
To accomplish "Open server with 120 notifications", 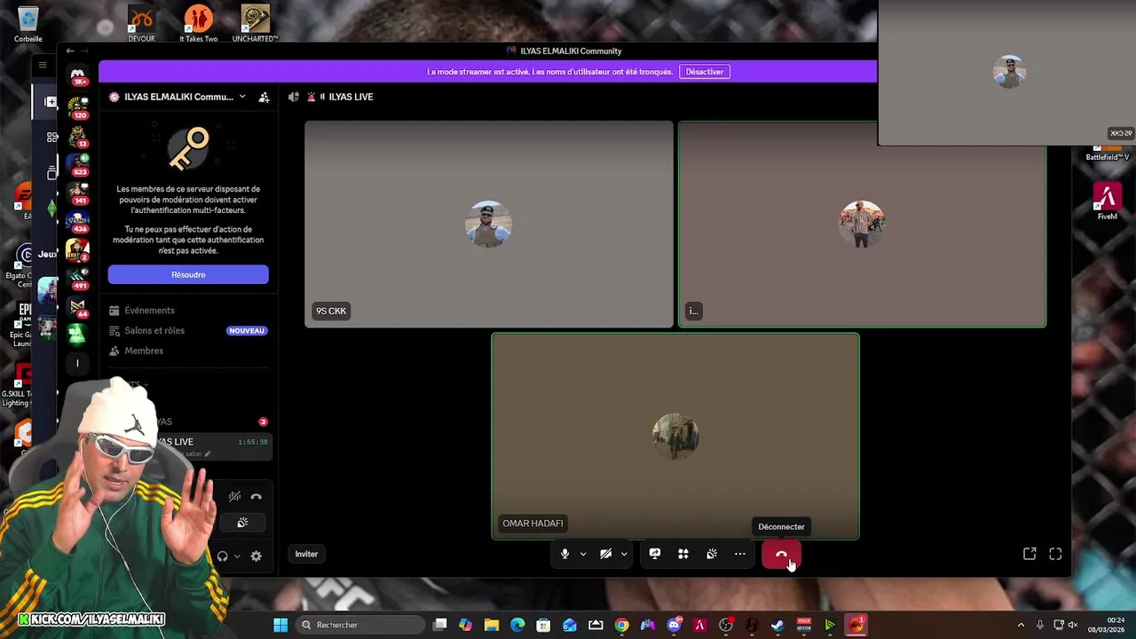I will coord(78,107).
